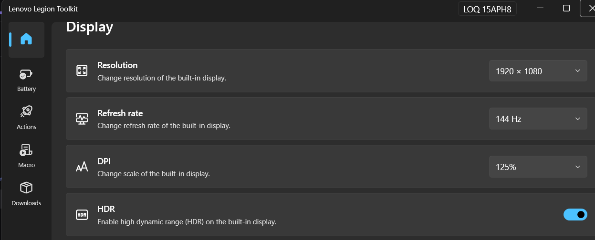This screenshot has height=240, width=595.
Task: Click the Resolution expand-arrows icon
Action: pyautogui.click(x=82, y=71)
